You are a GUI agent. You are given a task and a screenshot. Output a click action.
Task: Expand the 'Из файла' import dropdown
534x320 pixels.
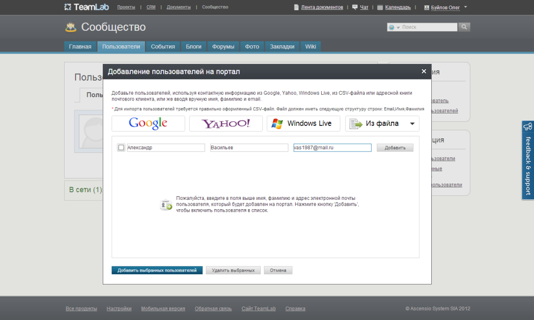click(412, 124)
